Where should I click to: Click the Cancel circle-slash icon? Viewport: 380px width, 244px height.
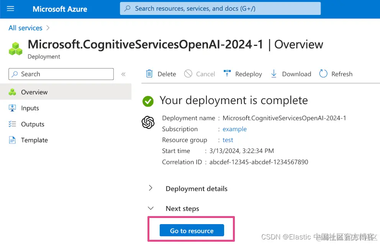click(x=188, y=73)
